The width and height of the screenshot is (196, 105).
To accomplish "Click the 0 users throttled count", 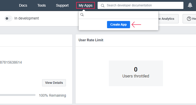I will pyautogui.click(x=136, y=69).
